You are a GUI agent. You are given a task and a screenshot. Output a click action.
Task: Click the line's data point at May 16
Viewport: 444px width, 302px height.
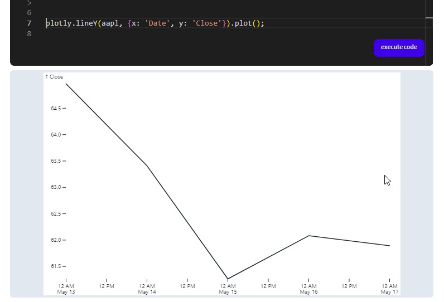(308, 236)
